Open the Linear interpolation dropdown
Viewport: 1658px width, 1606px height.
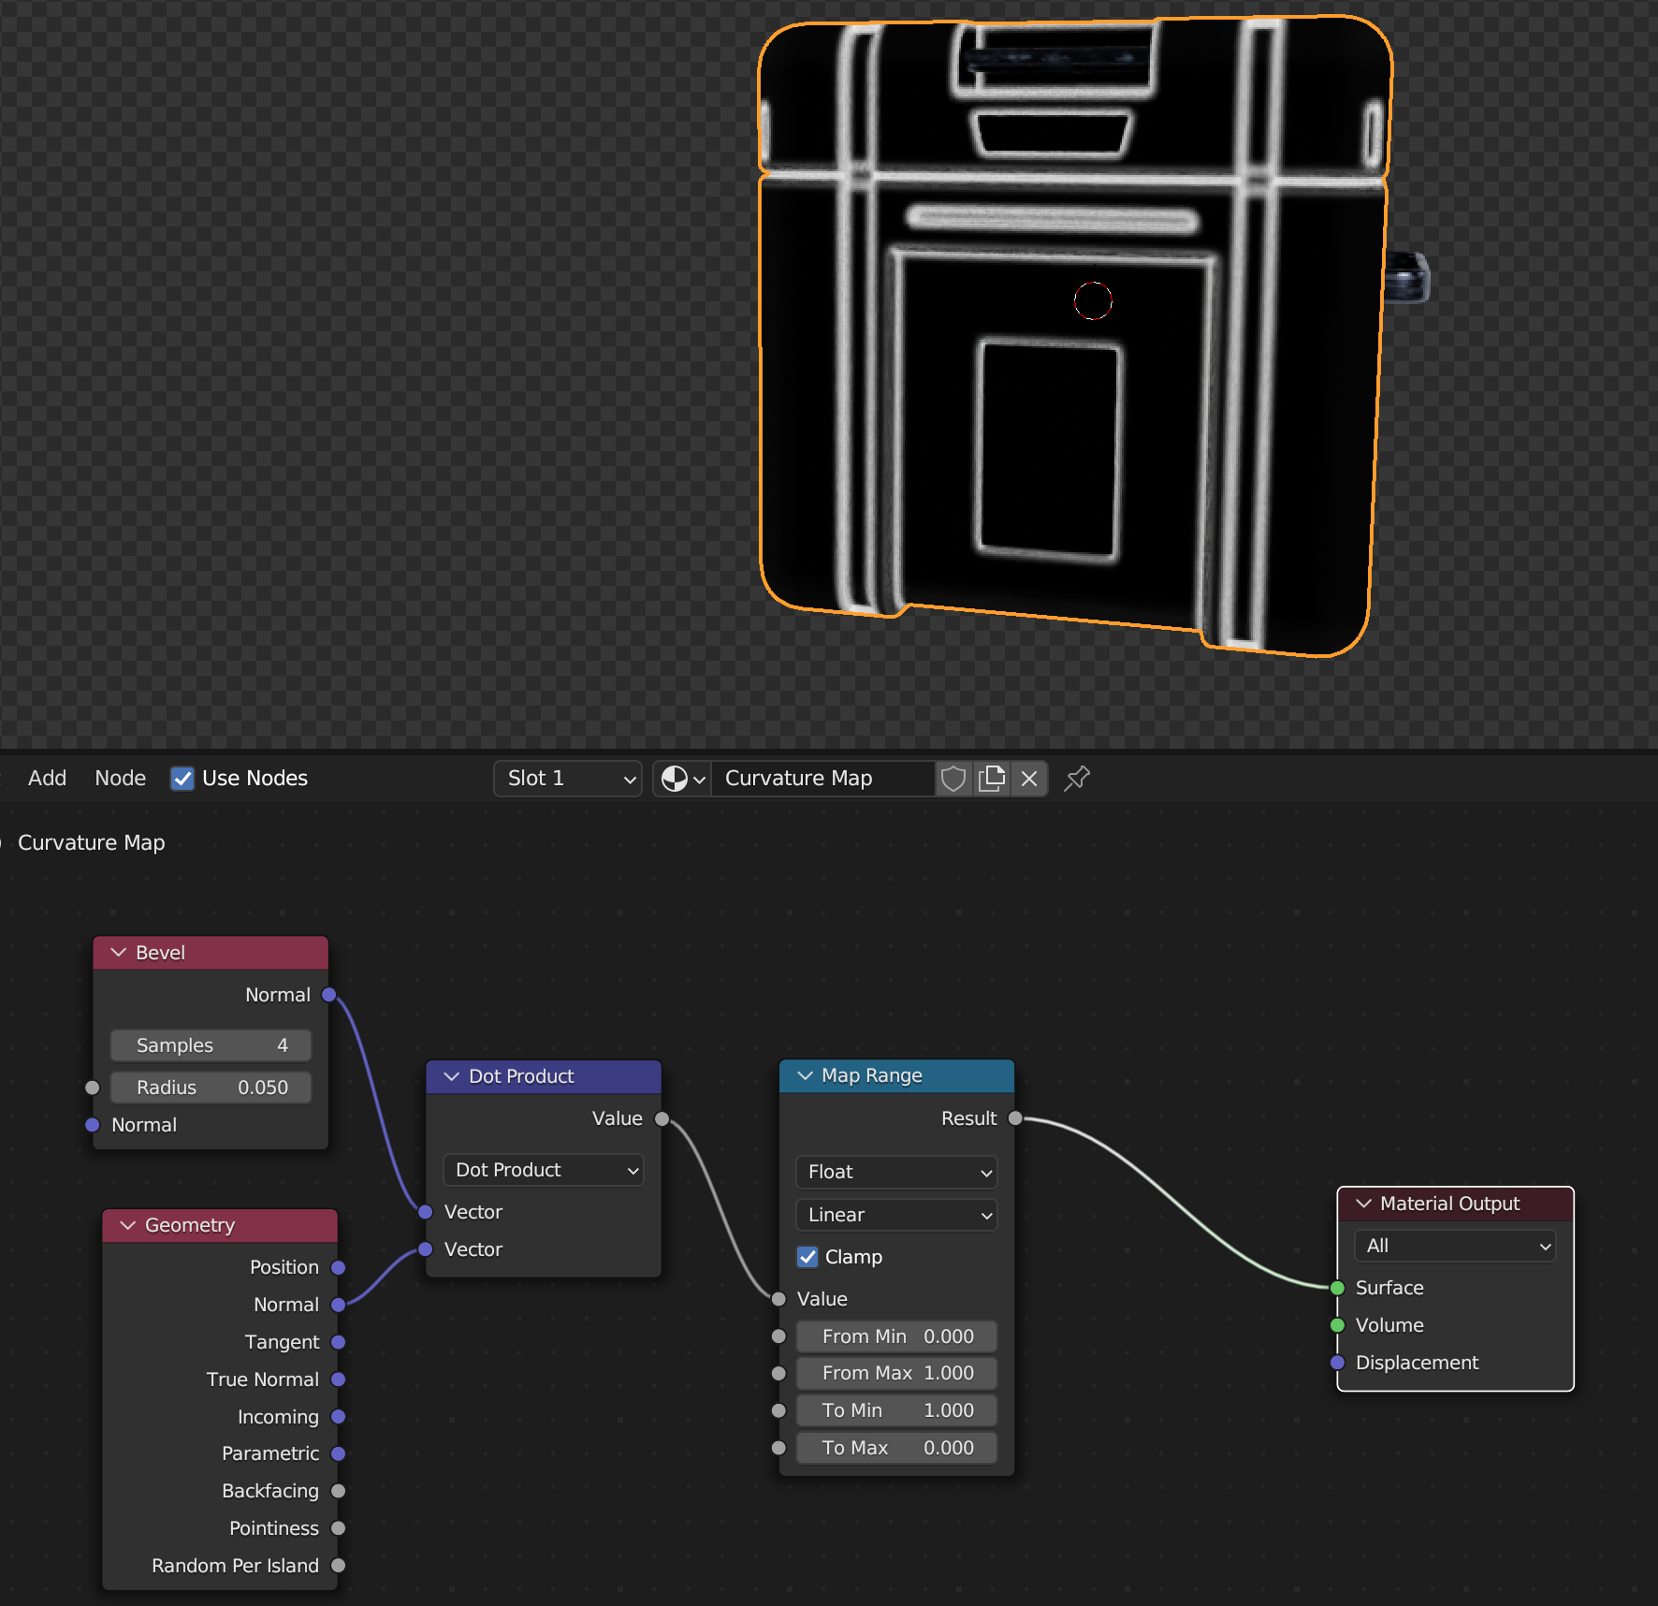pos(896,1215)
